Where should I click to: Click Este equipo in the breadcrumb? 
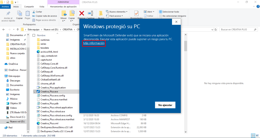(x=34, y=30)
